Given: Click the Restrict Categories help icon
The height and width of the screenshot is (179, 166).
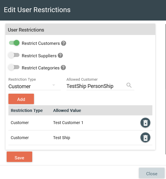Looking at the screenshot, I should click(63, 68).
